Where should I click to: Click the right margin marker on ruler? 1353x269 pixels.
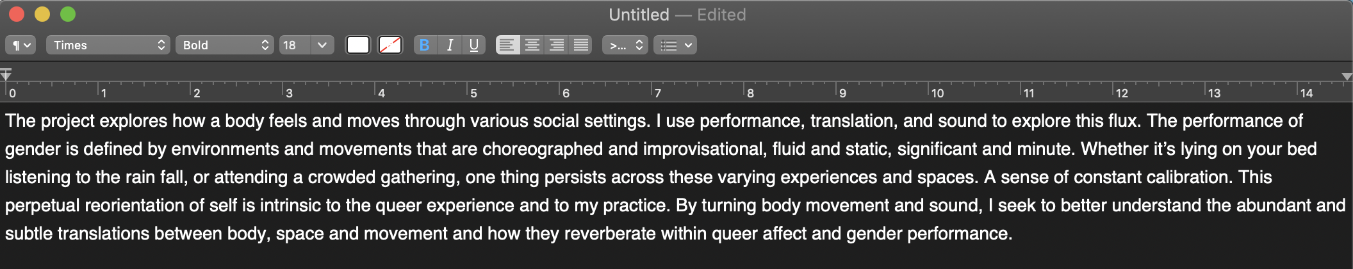[1347, 76]
